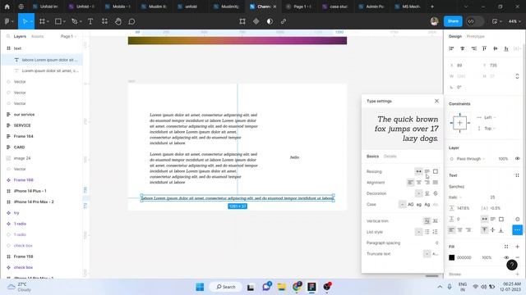Open type details three-dots button
The height and width of the screenshot is (295, 526).
[517, 229]
